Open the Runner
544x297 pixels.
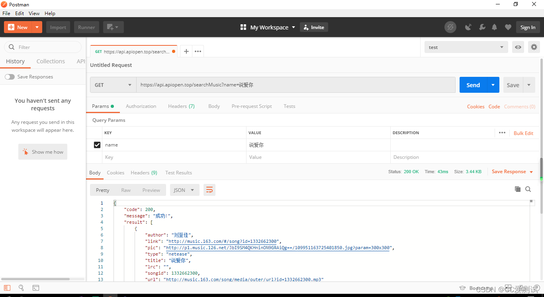coord(86,27)
